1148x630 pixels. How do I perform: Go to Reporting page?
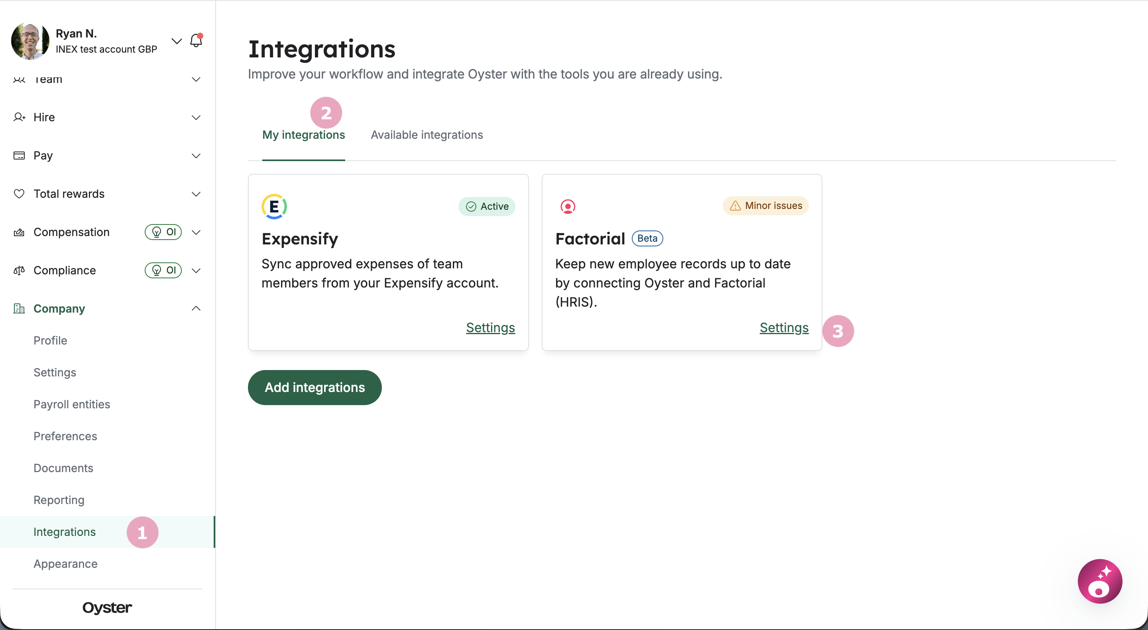click(59, 500)
